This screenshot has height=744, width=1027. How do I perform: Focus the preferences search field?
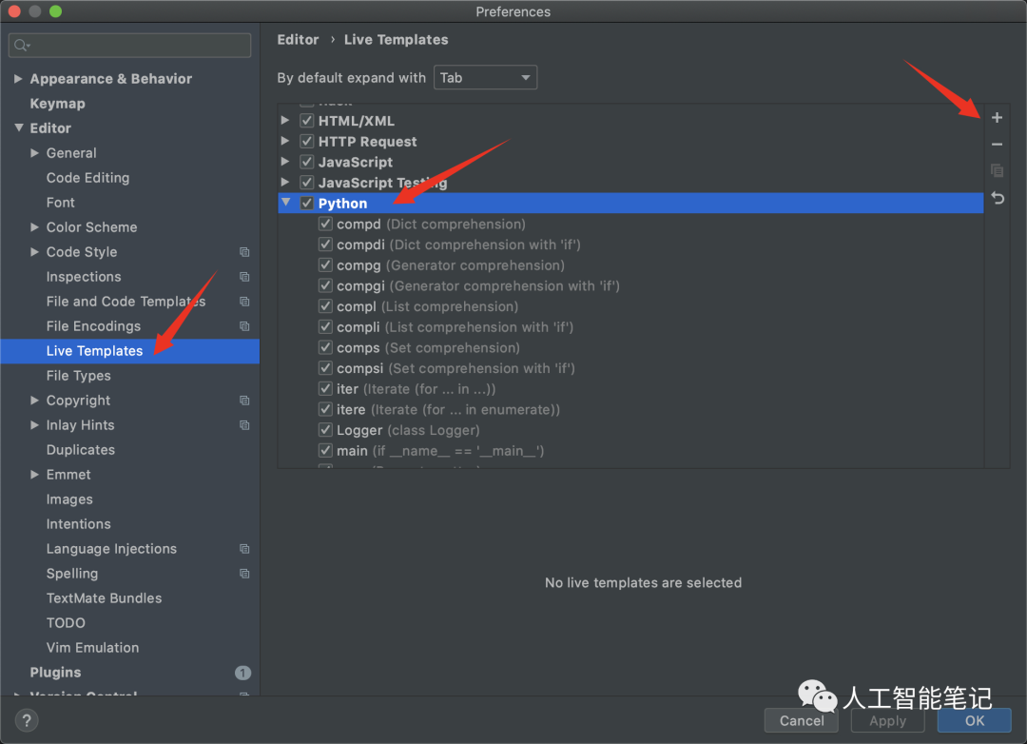pyautogui.click(x=129, y=46)
